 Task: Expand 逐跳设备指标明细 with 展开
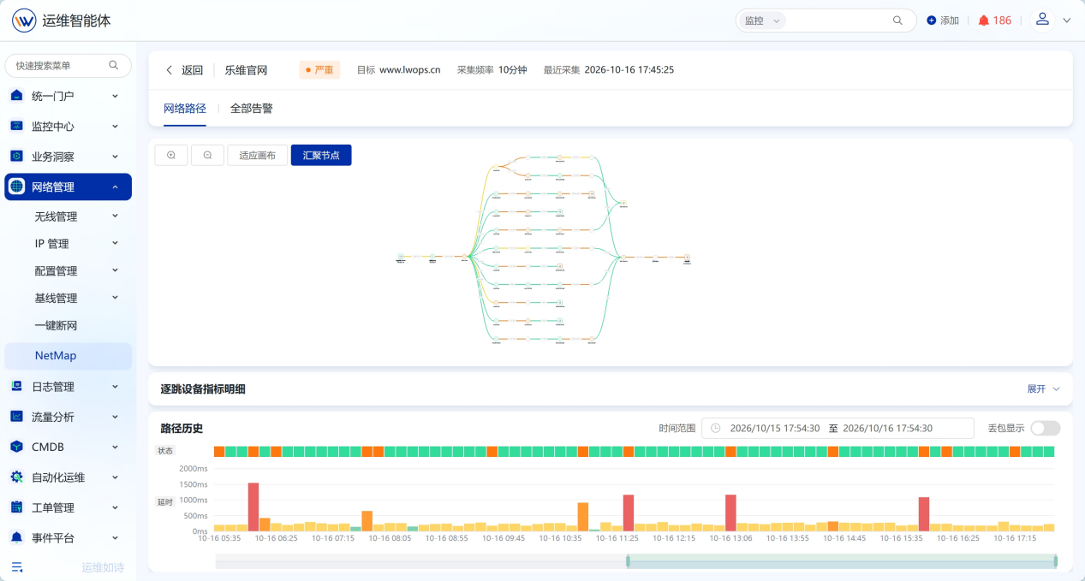1043,388
